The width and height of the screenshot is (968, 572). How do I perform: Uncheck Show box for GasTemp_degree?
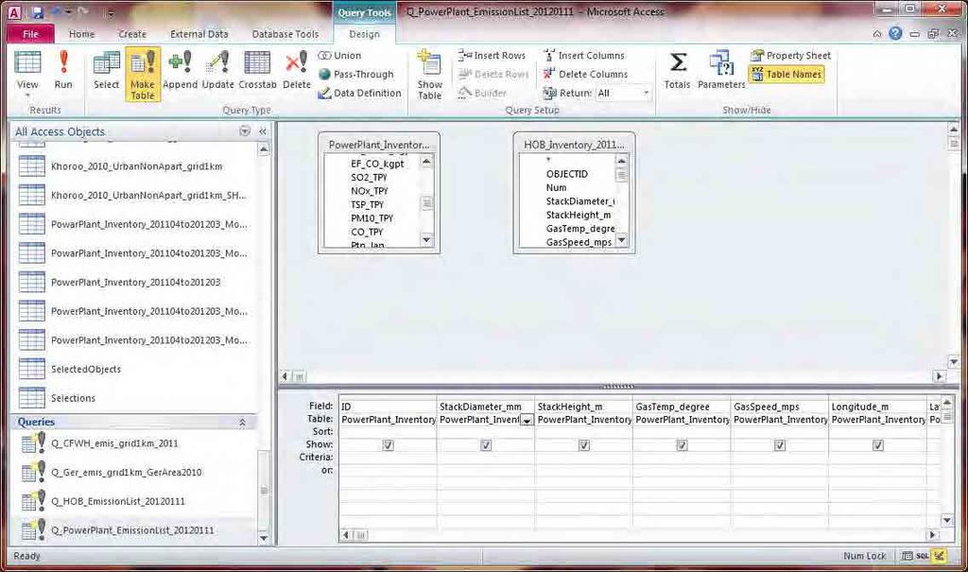coord(682,444)
